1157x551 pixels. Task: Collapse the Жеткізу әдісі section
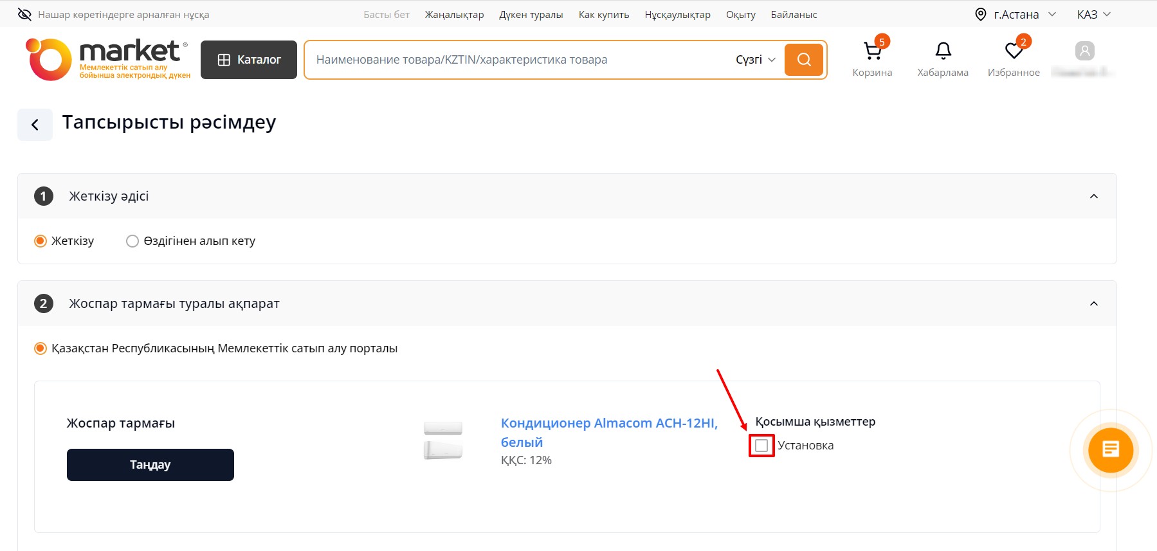tap(1093, 196)
